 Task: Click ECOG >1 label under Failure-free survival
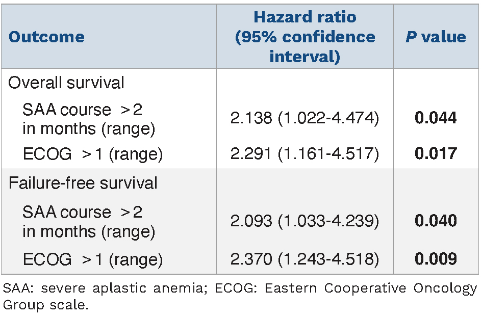(92, 259)
